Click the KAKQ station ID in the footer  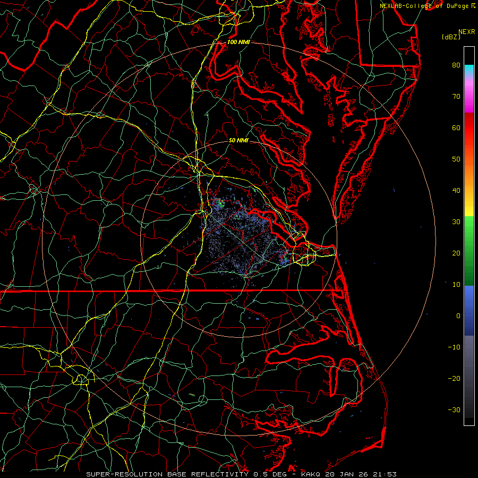tap(312, 474)
